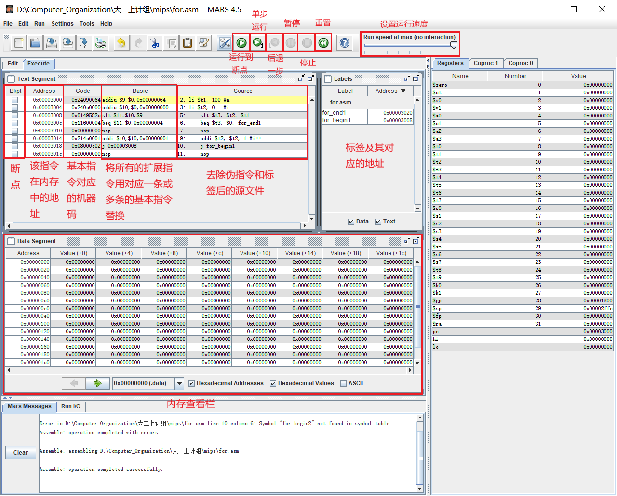617x496 pixels.
Task: Stop the running program icon
Action: (x=307, y=43)
